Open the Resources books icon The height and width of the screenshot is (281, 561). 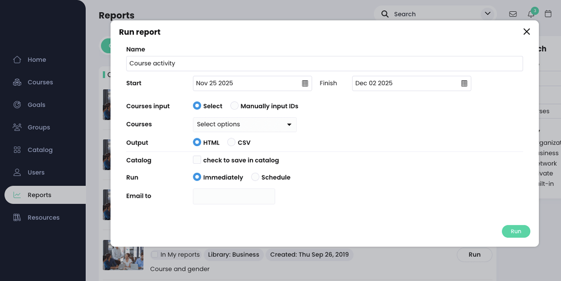(17, 218)
